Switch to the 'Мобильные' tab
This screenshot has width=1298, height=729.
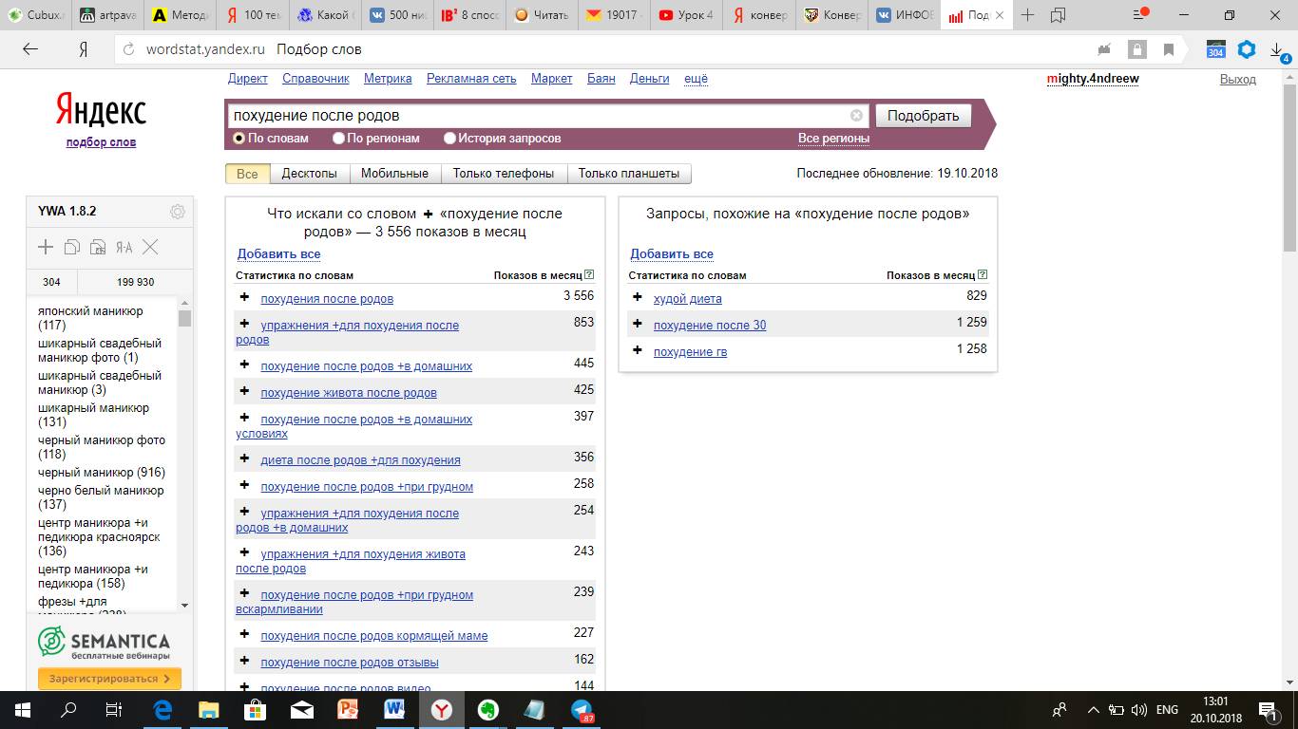click(x=394, y=174)
